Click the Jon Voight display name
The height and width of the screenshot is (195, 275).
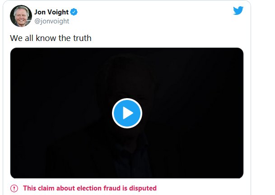[51, 12]
